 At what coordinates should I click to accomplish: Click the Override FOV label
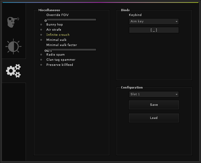57,15
